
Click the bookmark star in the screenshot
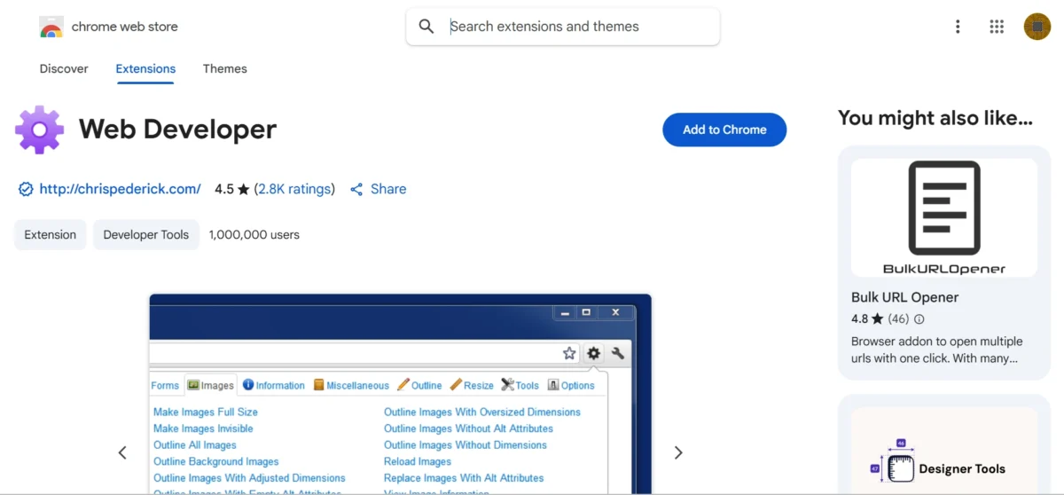569,353
